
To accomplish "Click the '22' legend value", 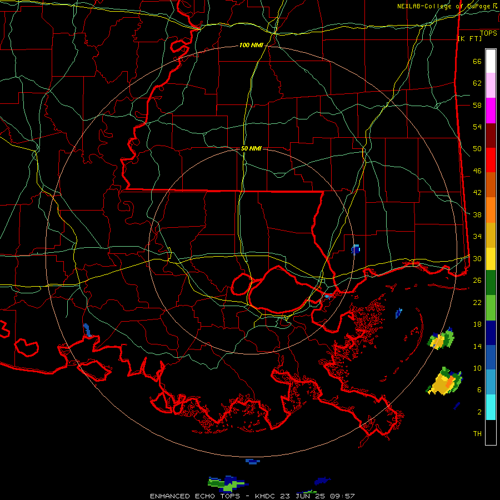I will pos(477,302).
